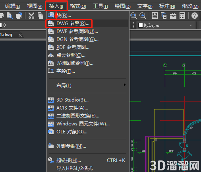Choose 外部参照(N)... menu entry
Screen dimensions: 201x172
click(x=88, y=146)
